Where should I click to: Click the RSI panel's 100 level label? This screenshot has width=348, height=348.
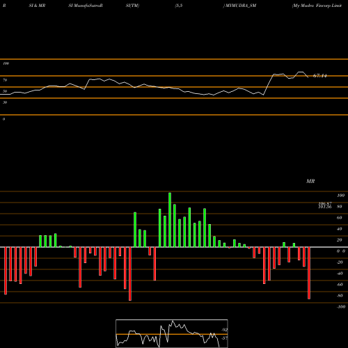6,63
